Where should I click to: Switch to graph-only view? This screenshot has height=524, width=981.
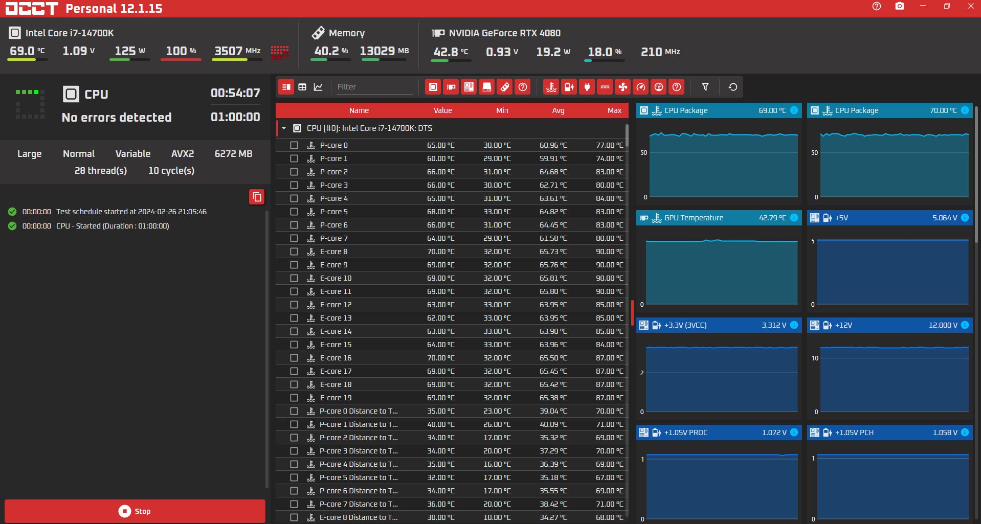pyautogui.click(x=318, y=87)
